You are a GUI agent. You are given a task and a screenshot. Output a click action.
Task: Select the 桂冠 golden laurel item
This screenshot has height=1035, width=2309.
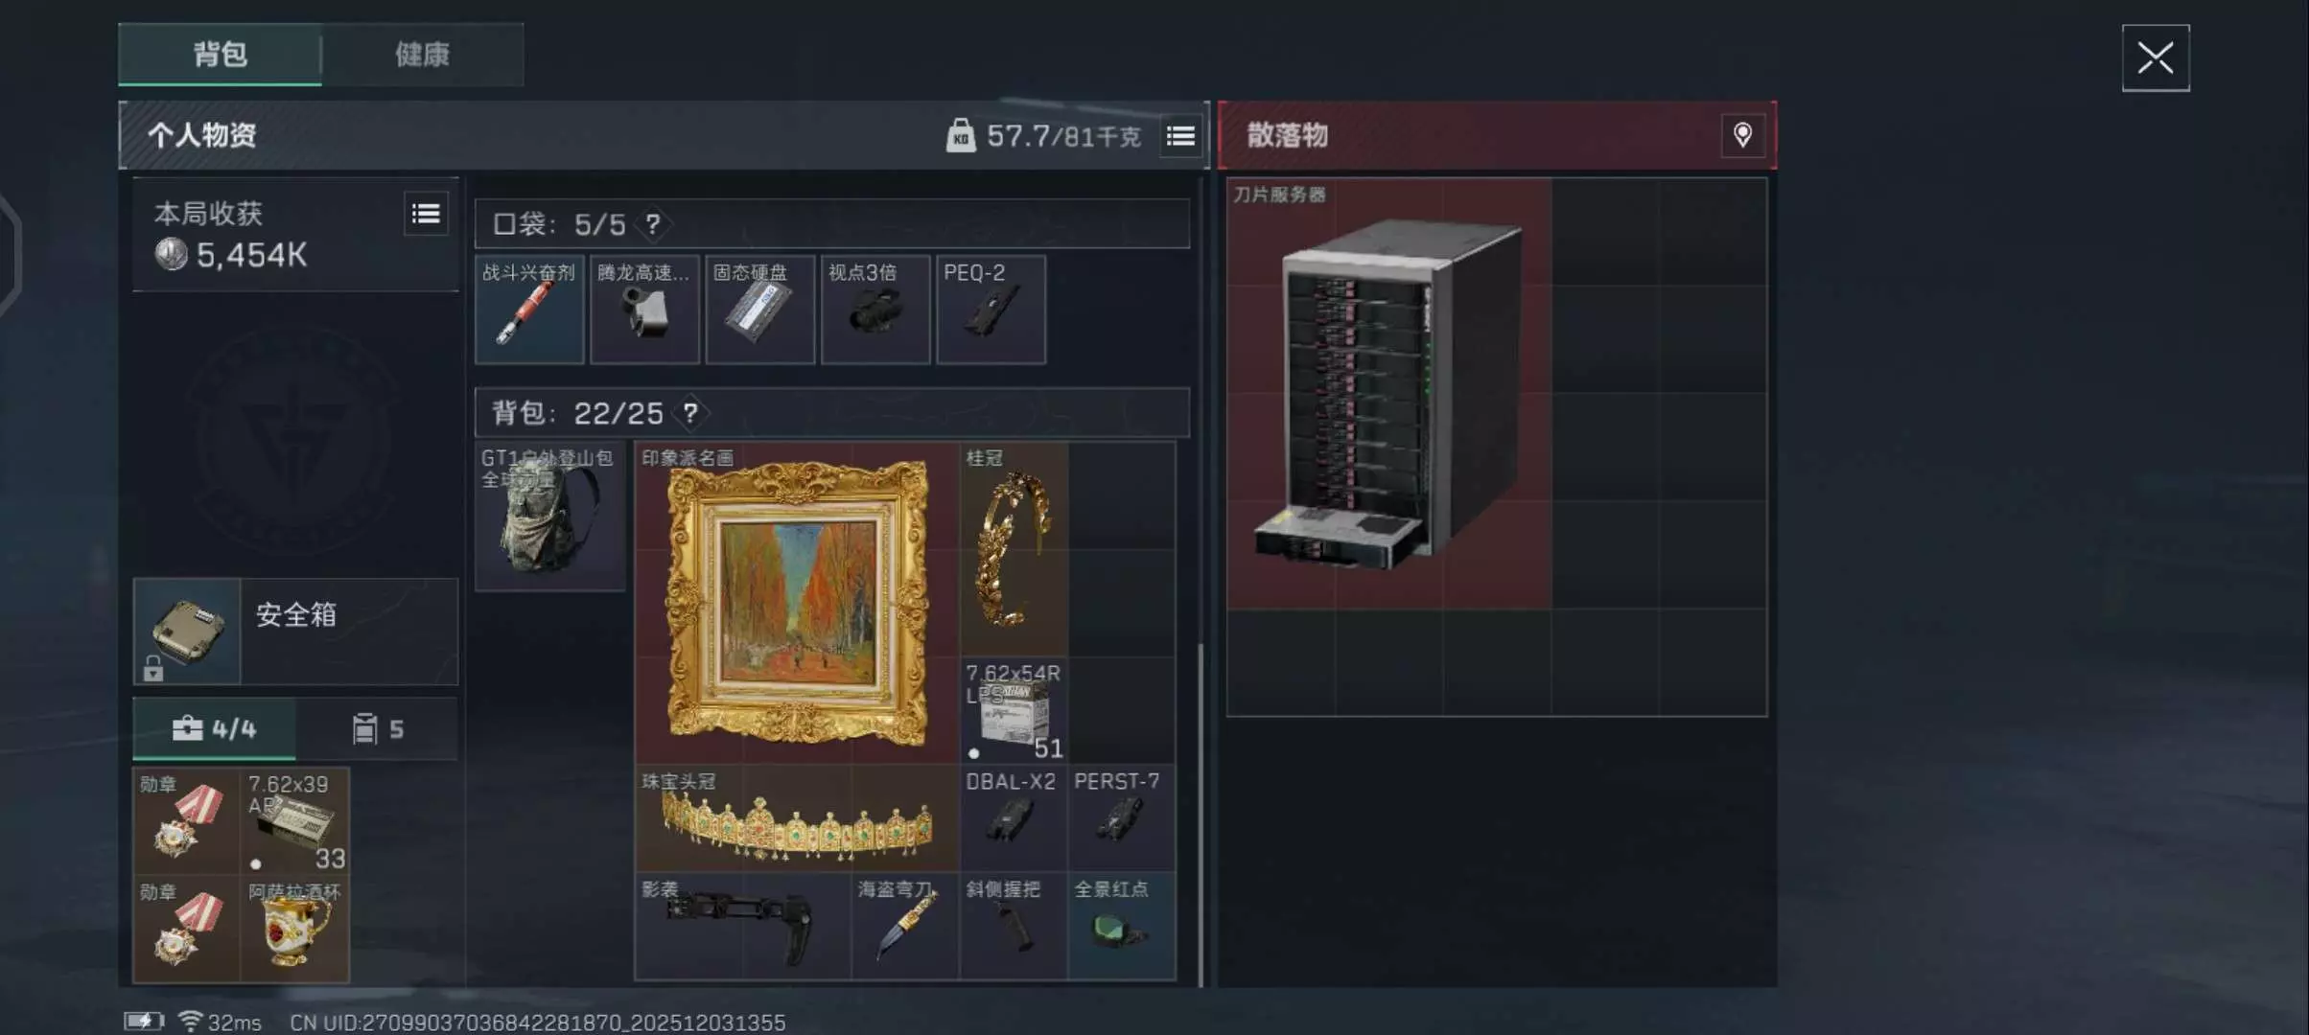pos(1014,549)
